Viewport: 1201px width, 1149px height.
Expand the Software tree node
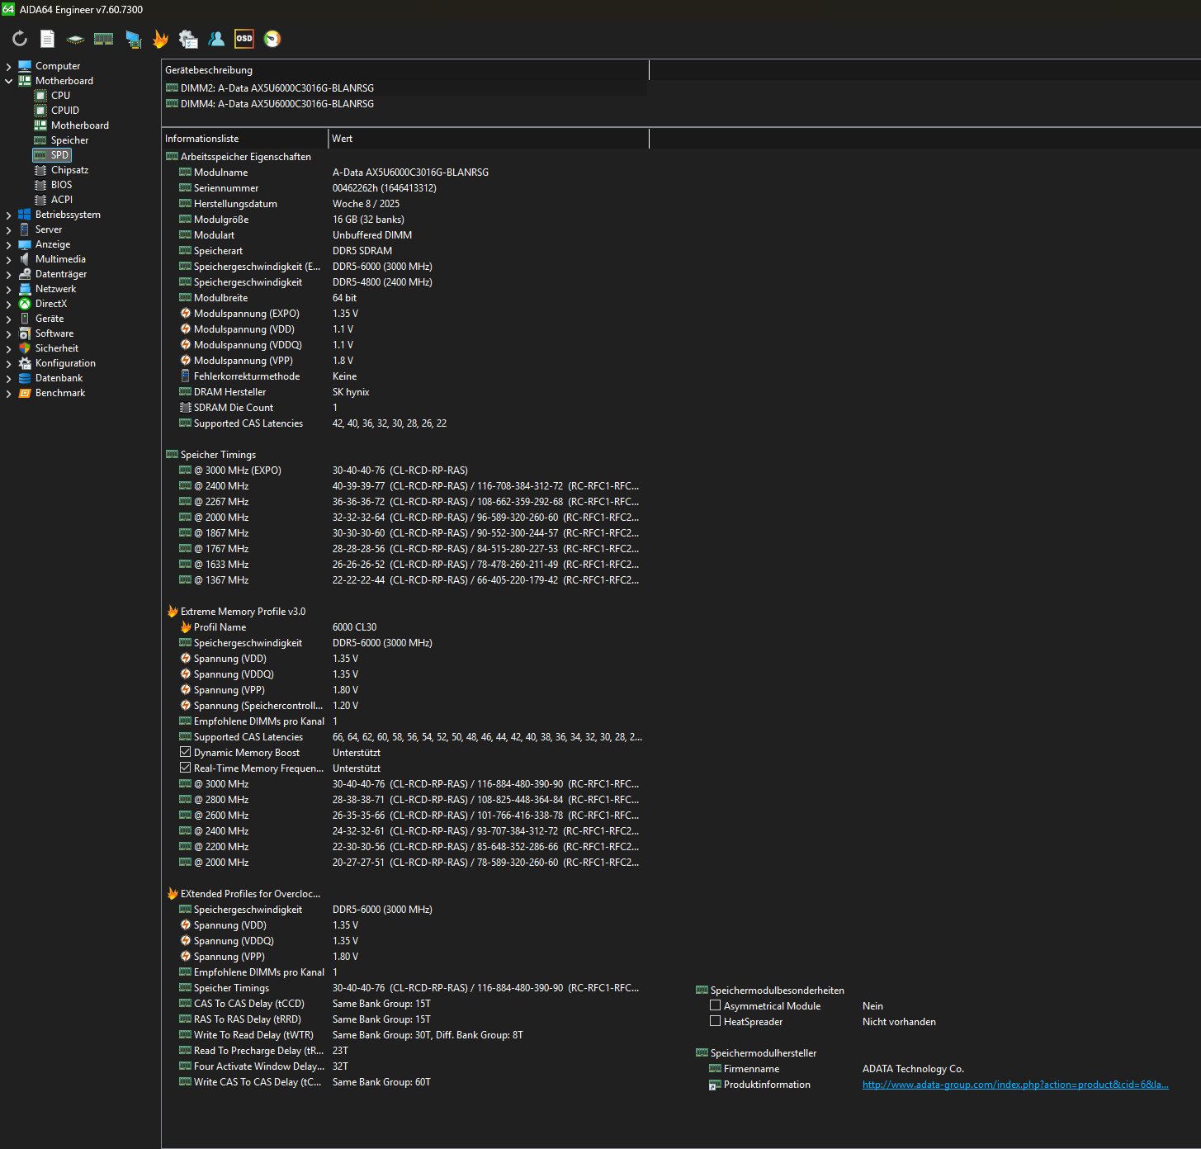8,333
